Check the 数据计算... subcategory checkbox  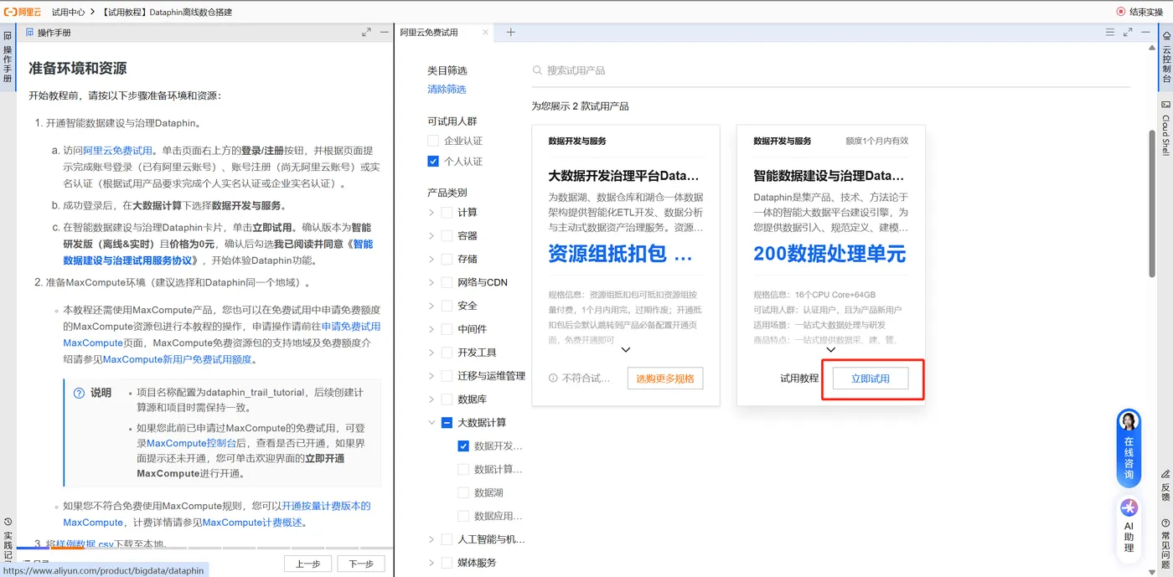463,470
